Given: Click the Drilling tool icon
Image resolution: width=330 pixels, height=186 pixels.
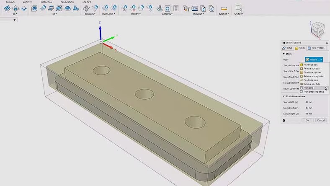Looking at the screenshot, I should pos(86,8).
